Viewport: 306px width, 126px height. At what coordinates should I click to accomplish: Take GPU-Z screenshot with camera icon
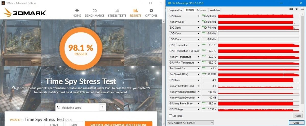tap(291, 9)
